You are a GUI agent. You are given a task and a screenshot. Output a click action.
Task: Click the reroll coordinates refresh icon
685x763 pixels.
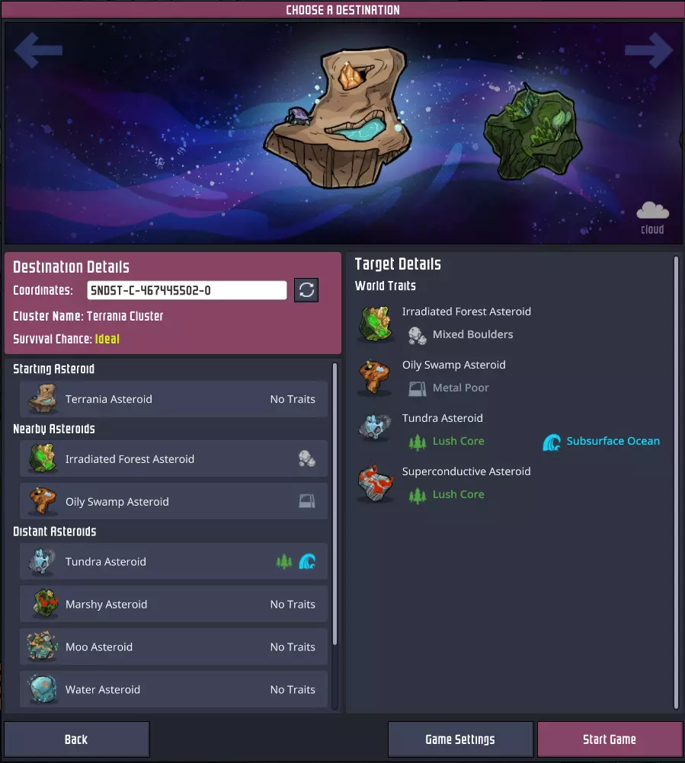click(306, 290)
